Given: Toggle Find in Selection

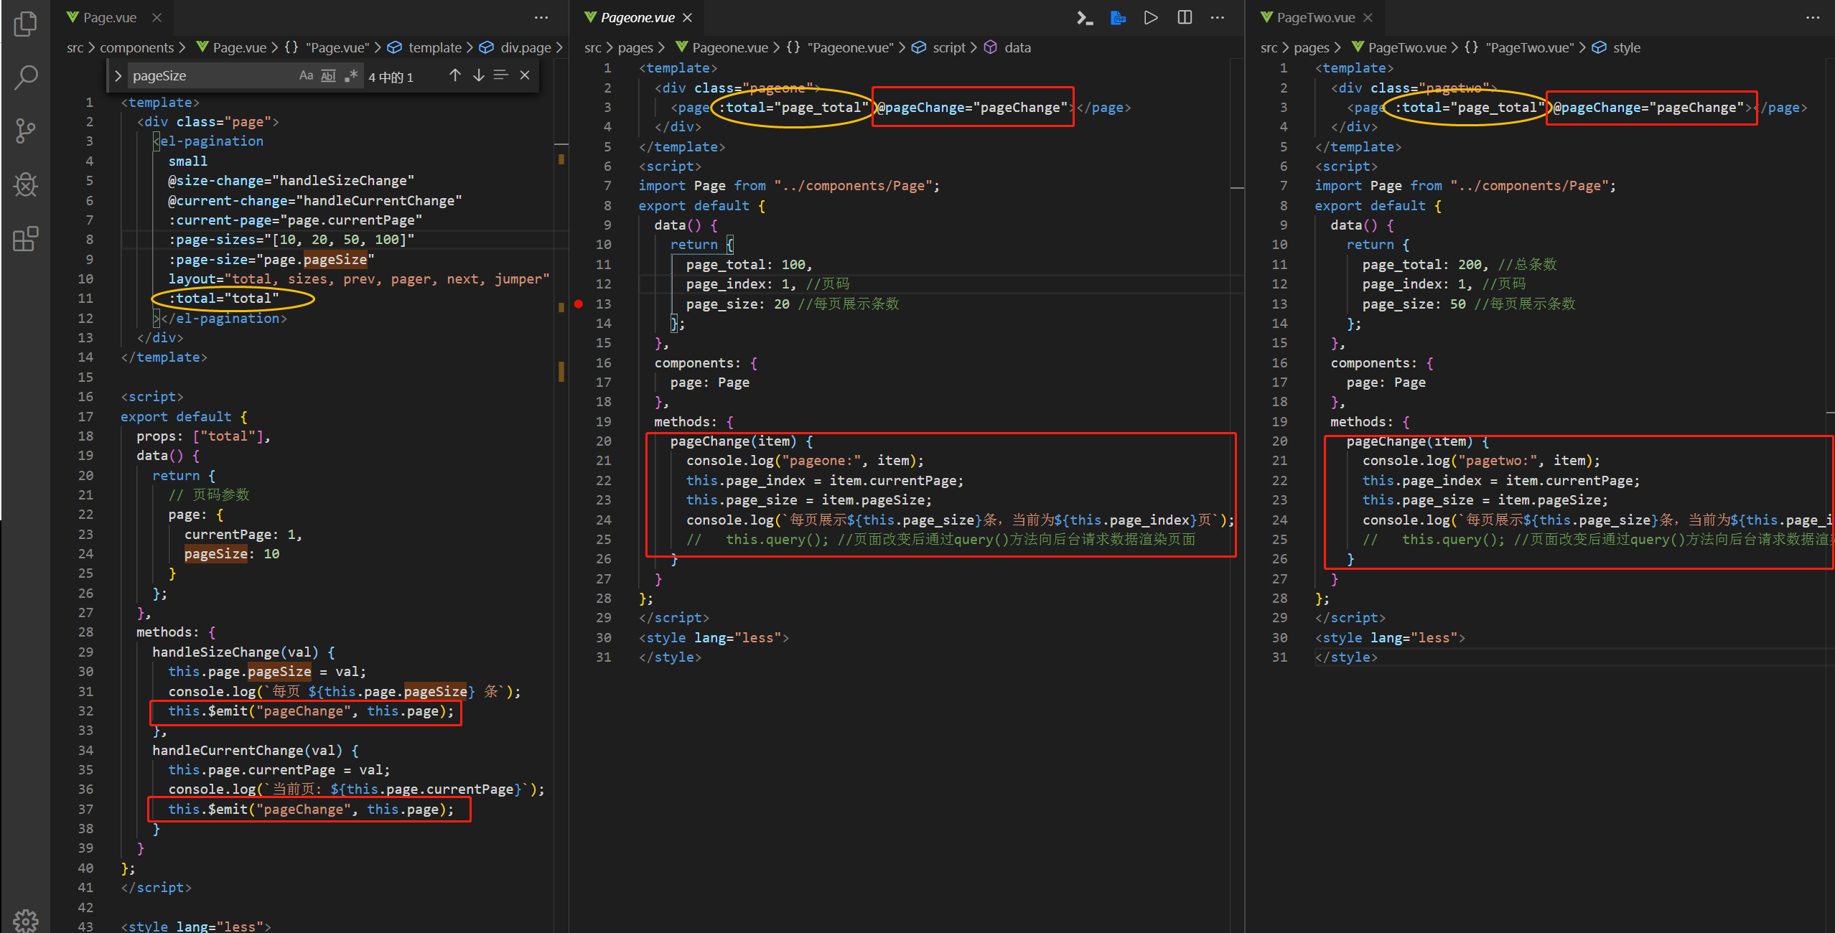Looking at the screenshot, I should pyautogui.click(x=501, y=75).
